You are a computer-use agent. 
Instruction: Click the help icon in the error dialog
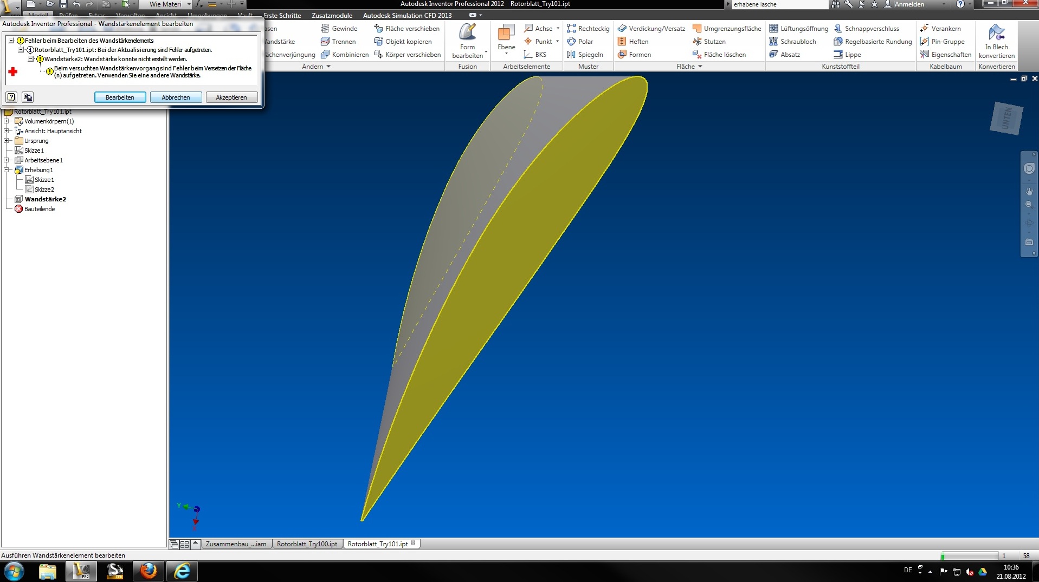pyautogui.click(x=11, y=97)
